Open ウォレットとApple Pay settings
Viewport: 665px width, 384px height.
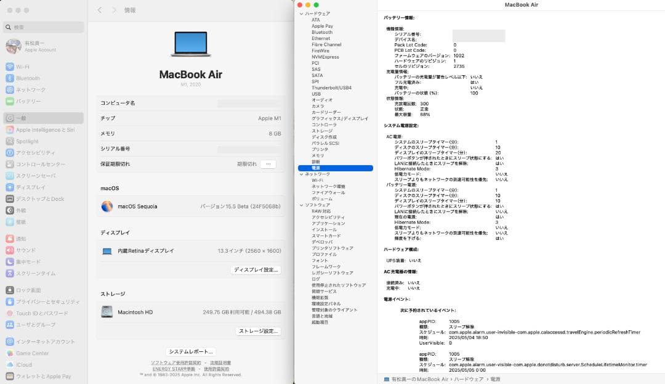click(x=43, y=376)
